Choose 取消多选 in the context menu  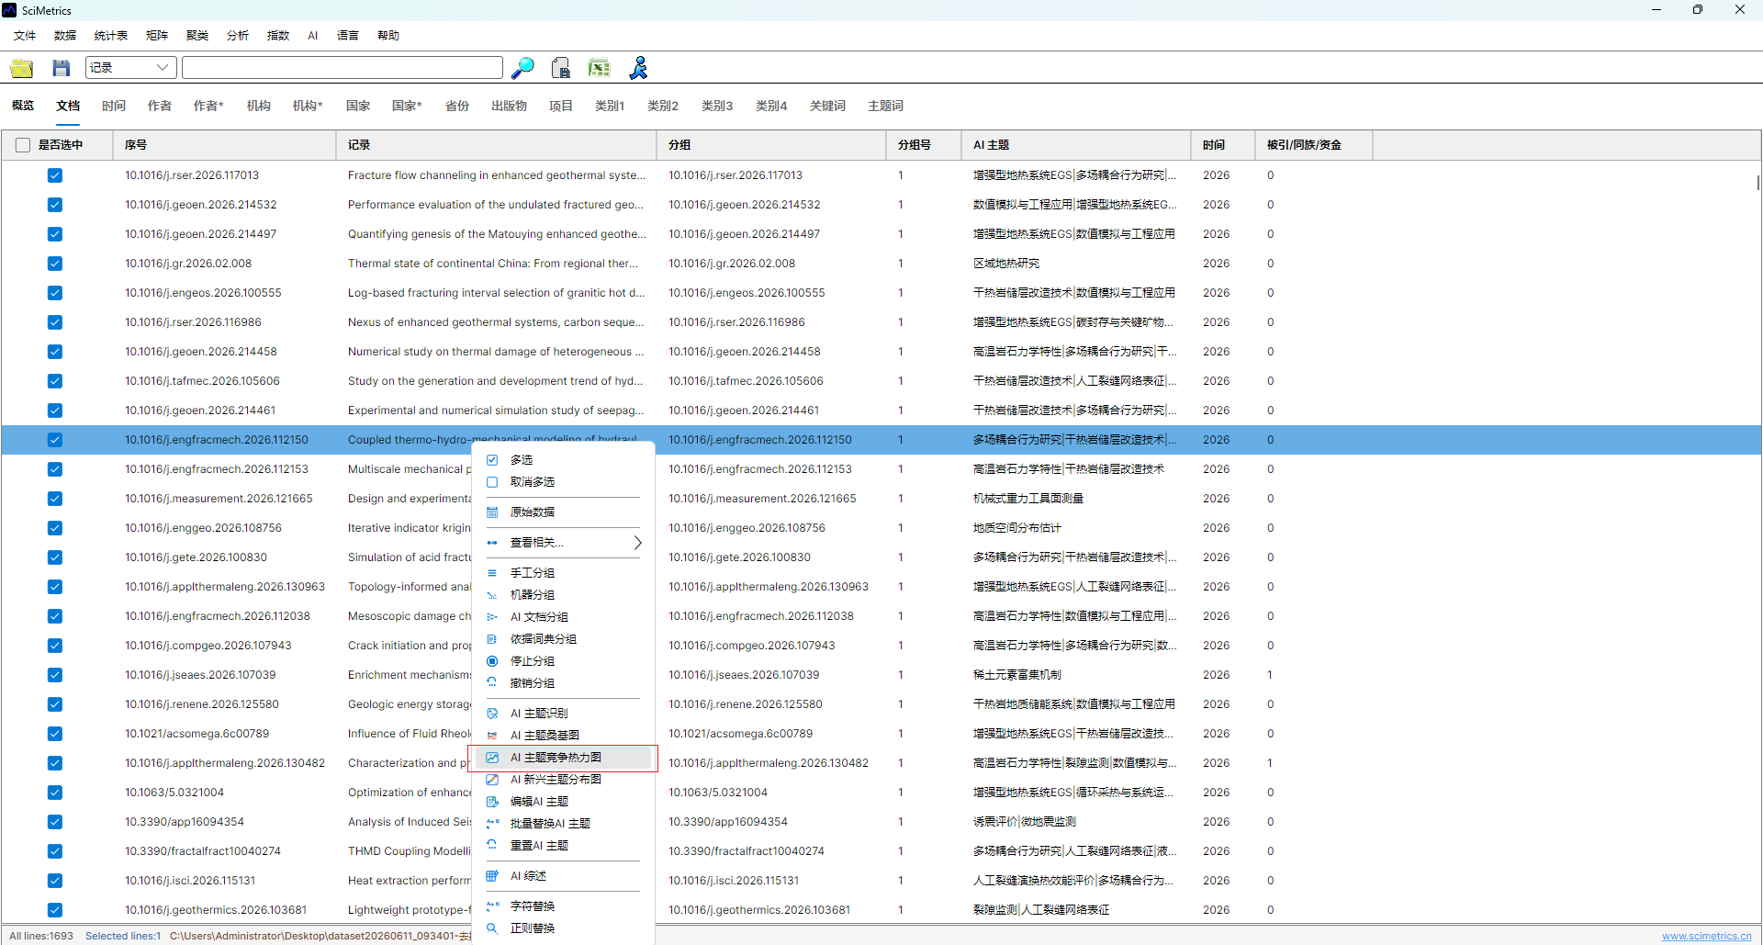[x=563, y=482]
